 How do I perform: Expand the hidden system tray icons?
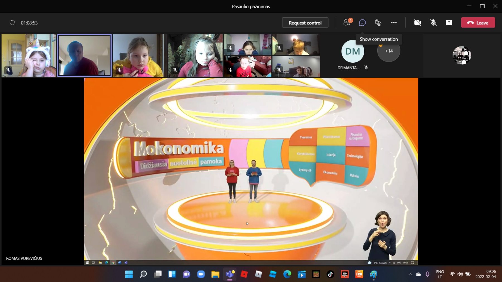[x=410, y=274]
